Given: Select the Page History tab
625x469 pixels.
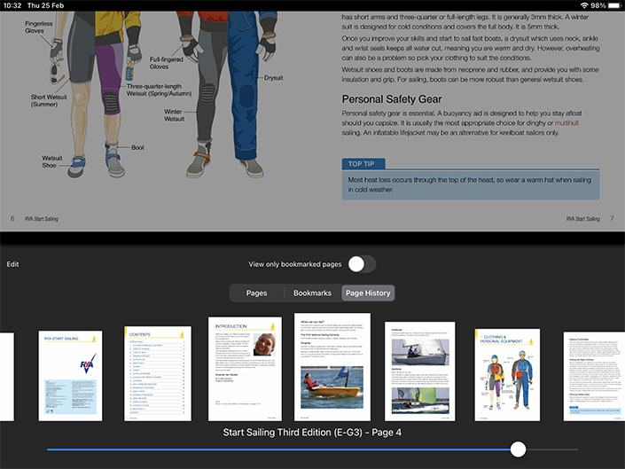Looking at the screenshot, I should (368, 293).
